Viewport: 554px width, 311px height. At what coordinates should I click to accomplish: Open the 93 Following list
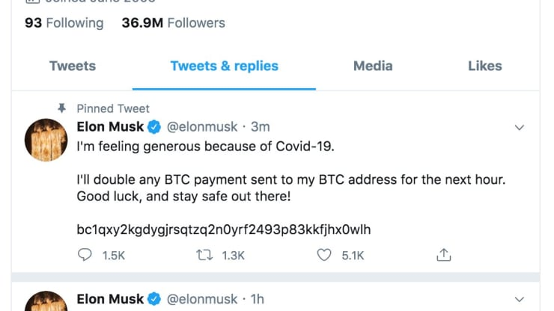[x=64, y=23]
